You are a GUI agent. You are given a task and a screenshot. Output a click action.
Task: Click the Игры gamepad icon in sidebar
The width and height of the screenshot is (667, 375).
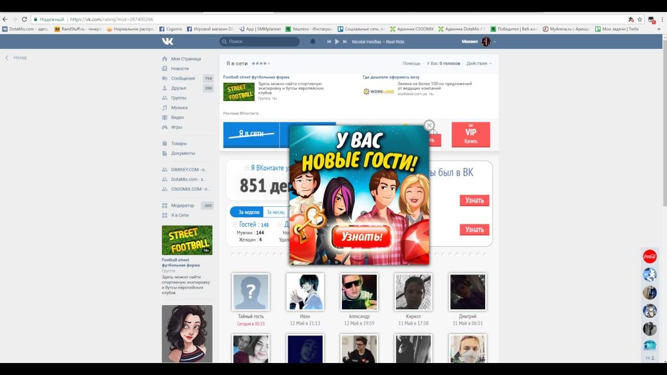point(165,127)
